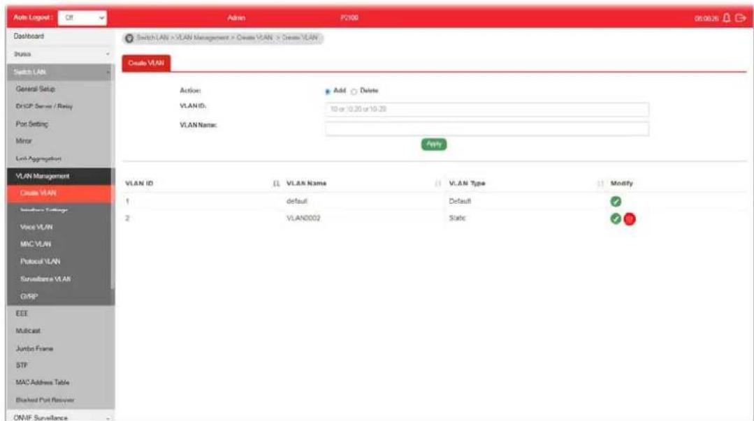The width and height of the screenshot is (754, 421).
Task: Click the logout icon in header
Action: (x=741, y=17)
